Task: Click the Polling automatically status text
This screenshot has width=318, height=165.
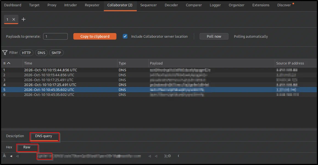Action: (x=251, y=37)
